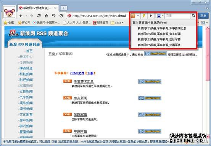Close the 新浪网RSS频道聚合 tab

[55, 8]
